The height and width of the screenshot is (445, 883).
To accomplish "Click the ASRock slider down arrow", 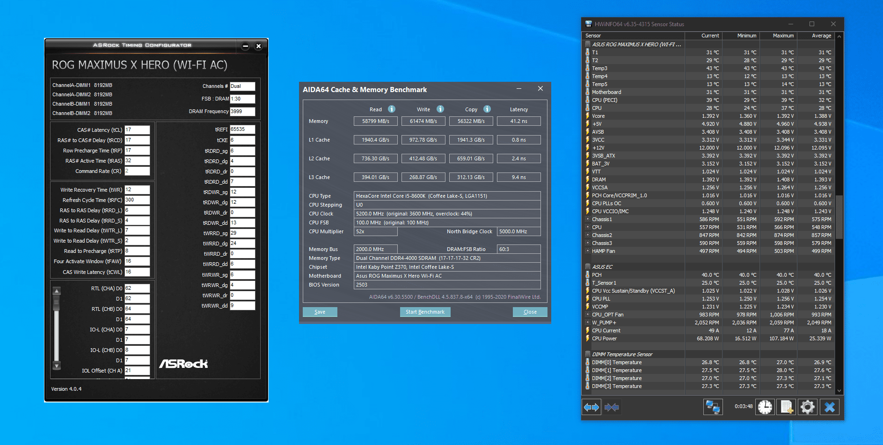I will click(57, 366).
